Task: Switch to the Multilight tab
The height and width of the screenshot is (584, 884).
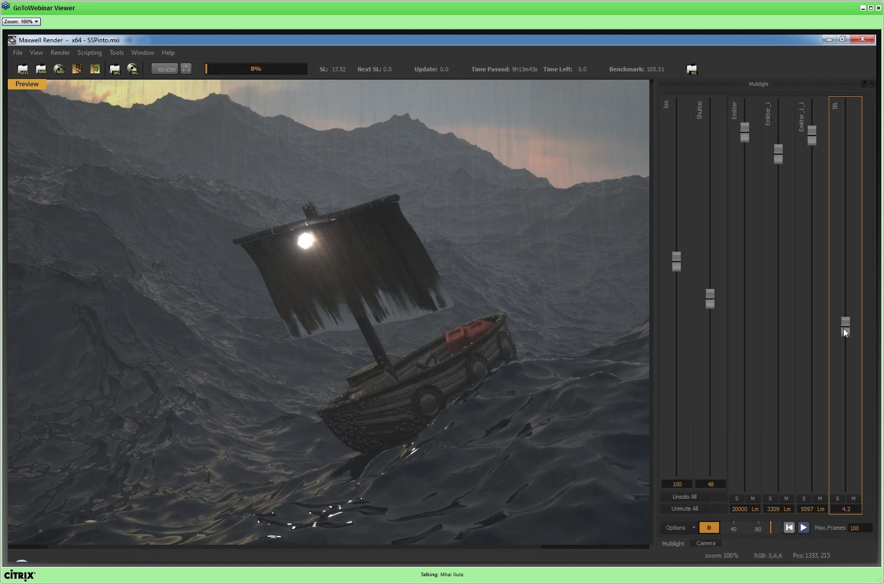Action: coord(673,544)
